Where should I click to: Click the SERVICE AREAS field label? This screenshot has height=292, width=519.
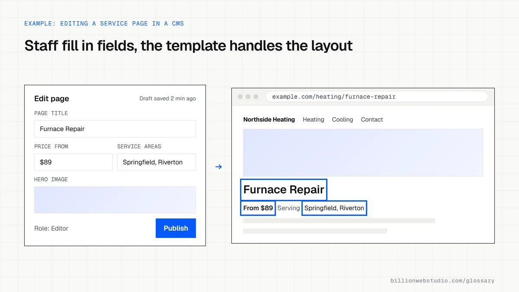pyautogui.click(x=139, y=147)
